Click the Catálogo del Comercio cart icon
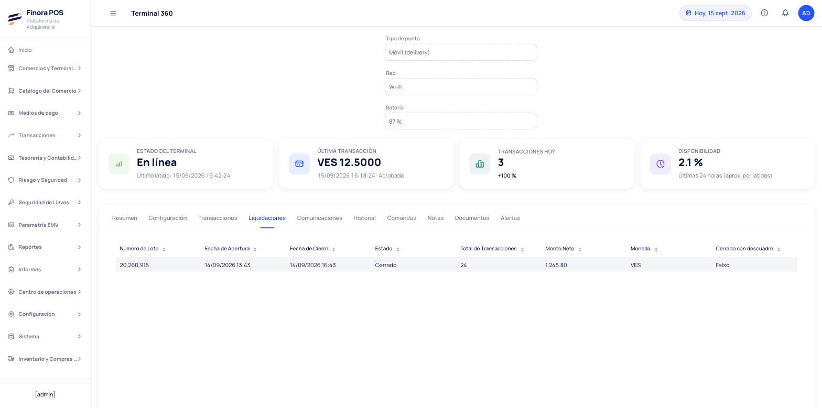Viewport: 822px width, 408px height. [x=11, y=91]
